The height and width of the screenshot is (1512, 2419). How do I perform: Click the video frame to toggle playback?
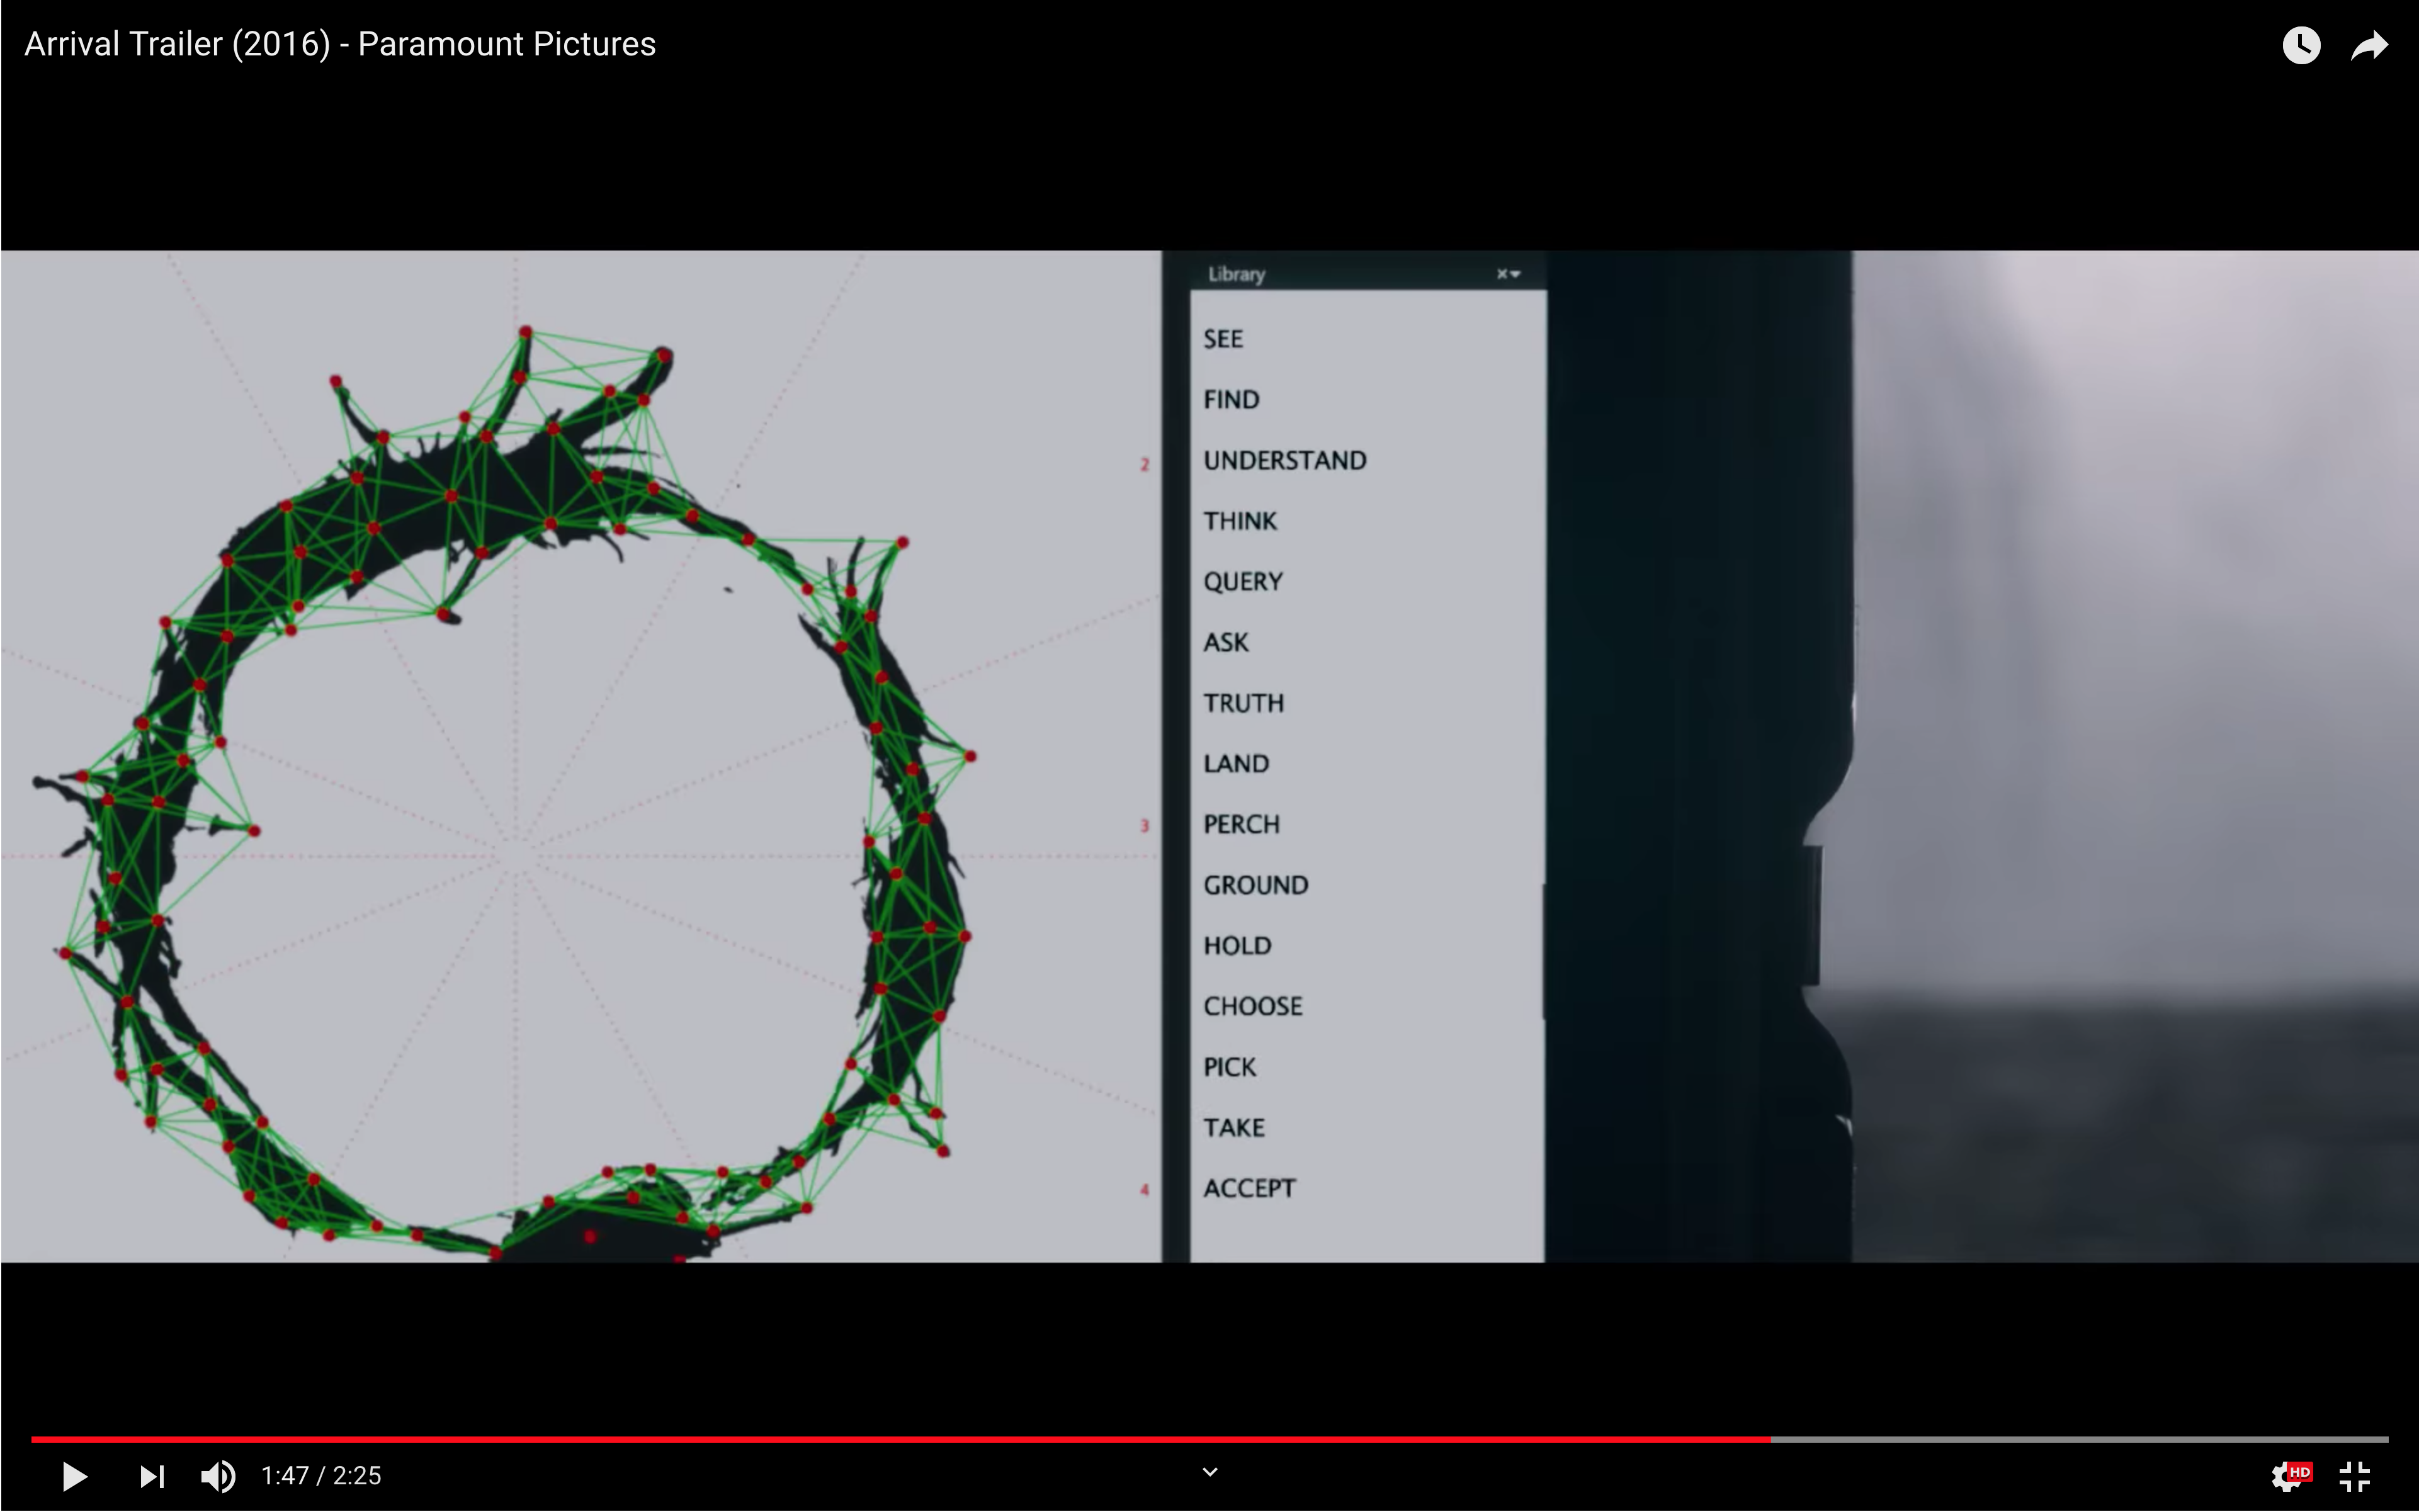1209,756
